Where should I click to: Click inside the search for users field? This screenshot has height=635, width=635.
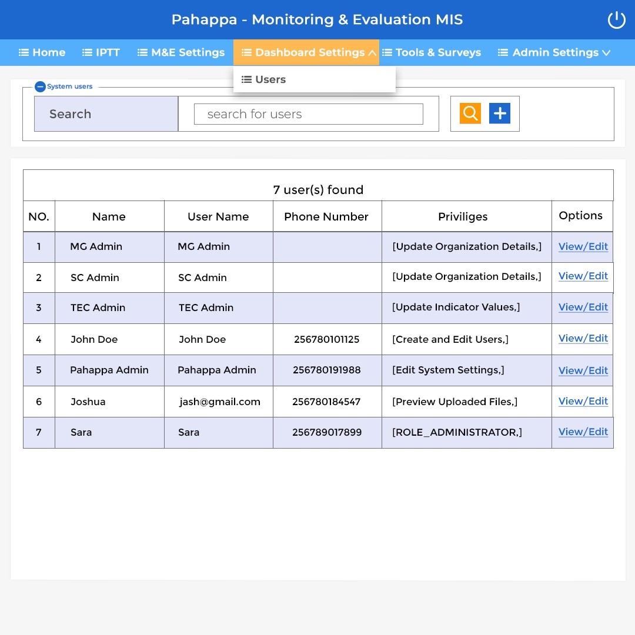point(309,114)
